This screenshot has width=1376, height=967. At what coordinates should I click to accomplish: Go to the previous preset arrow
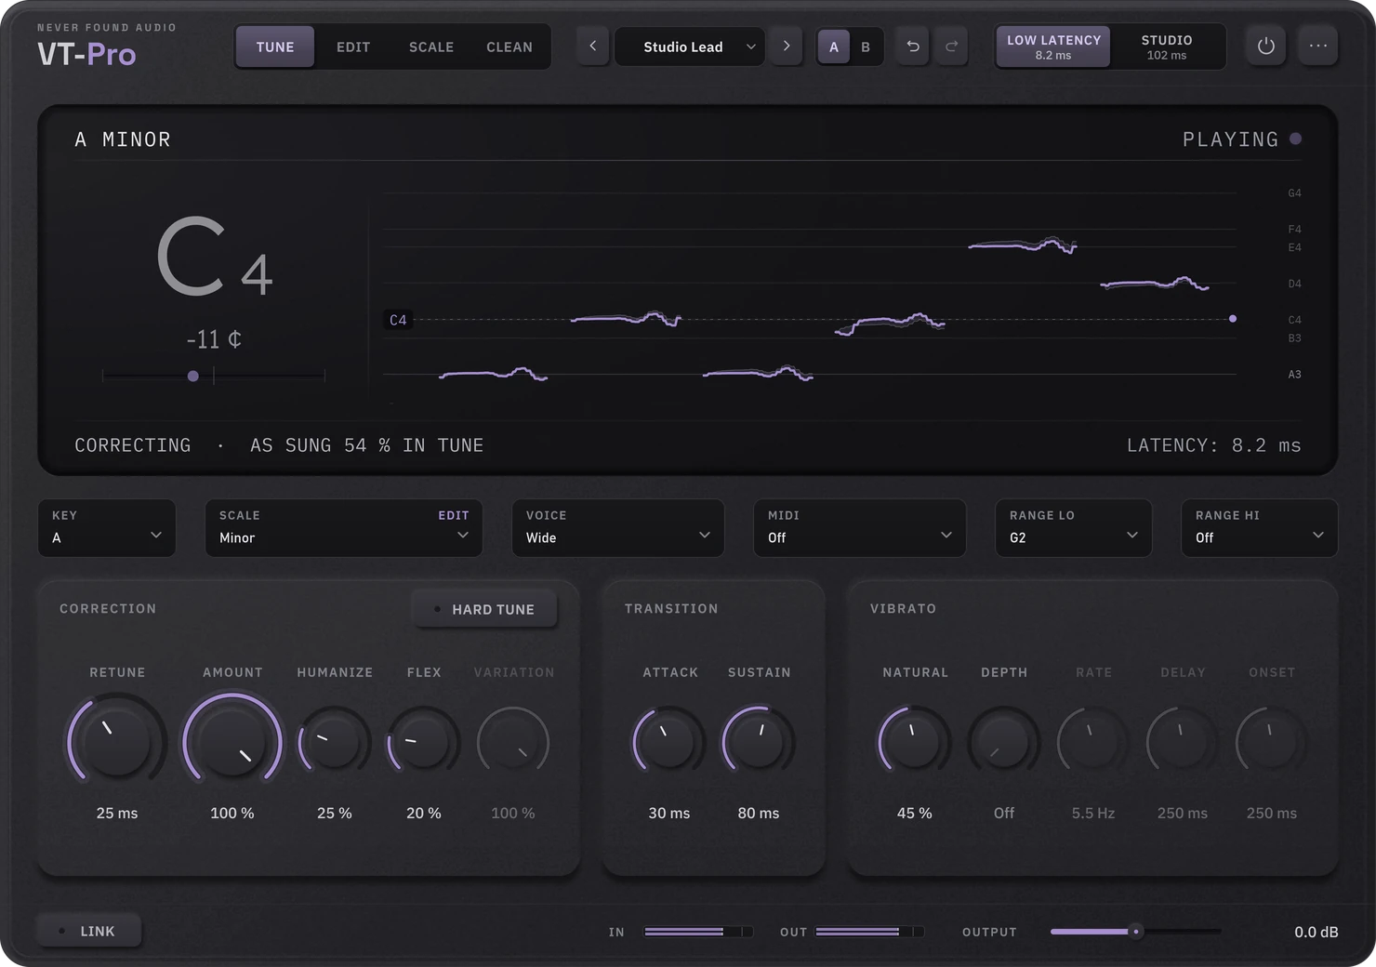point(592,46)
